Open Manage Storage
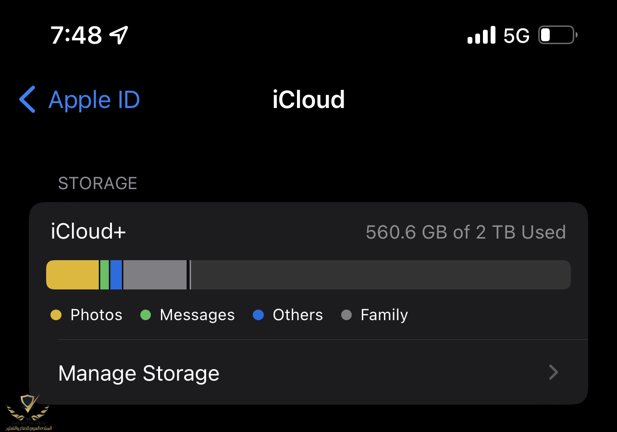The image size is (617, 432). click(x=139, y=373)
